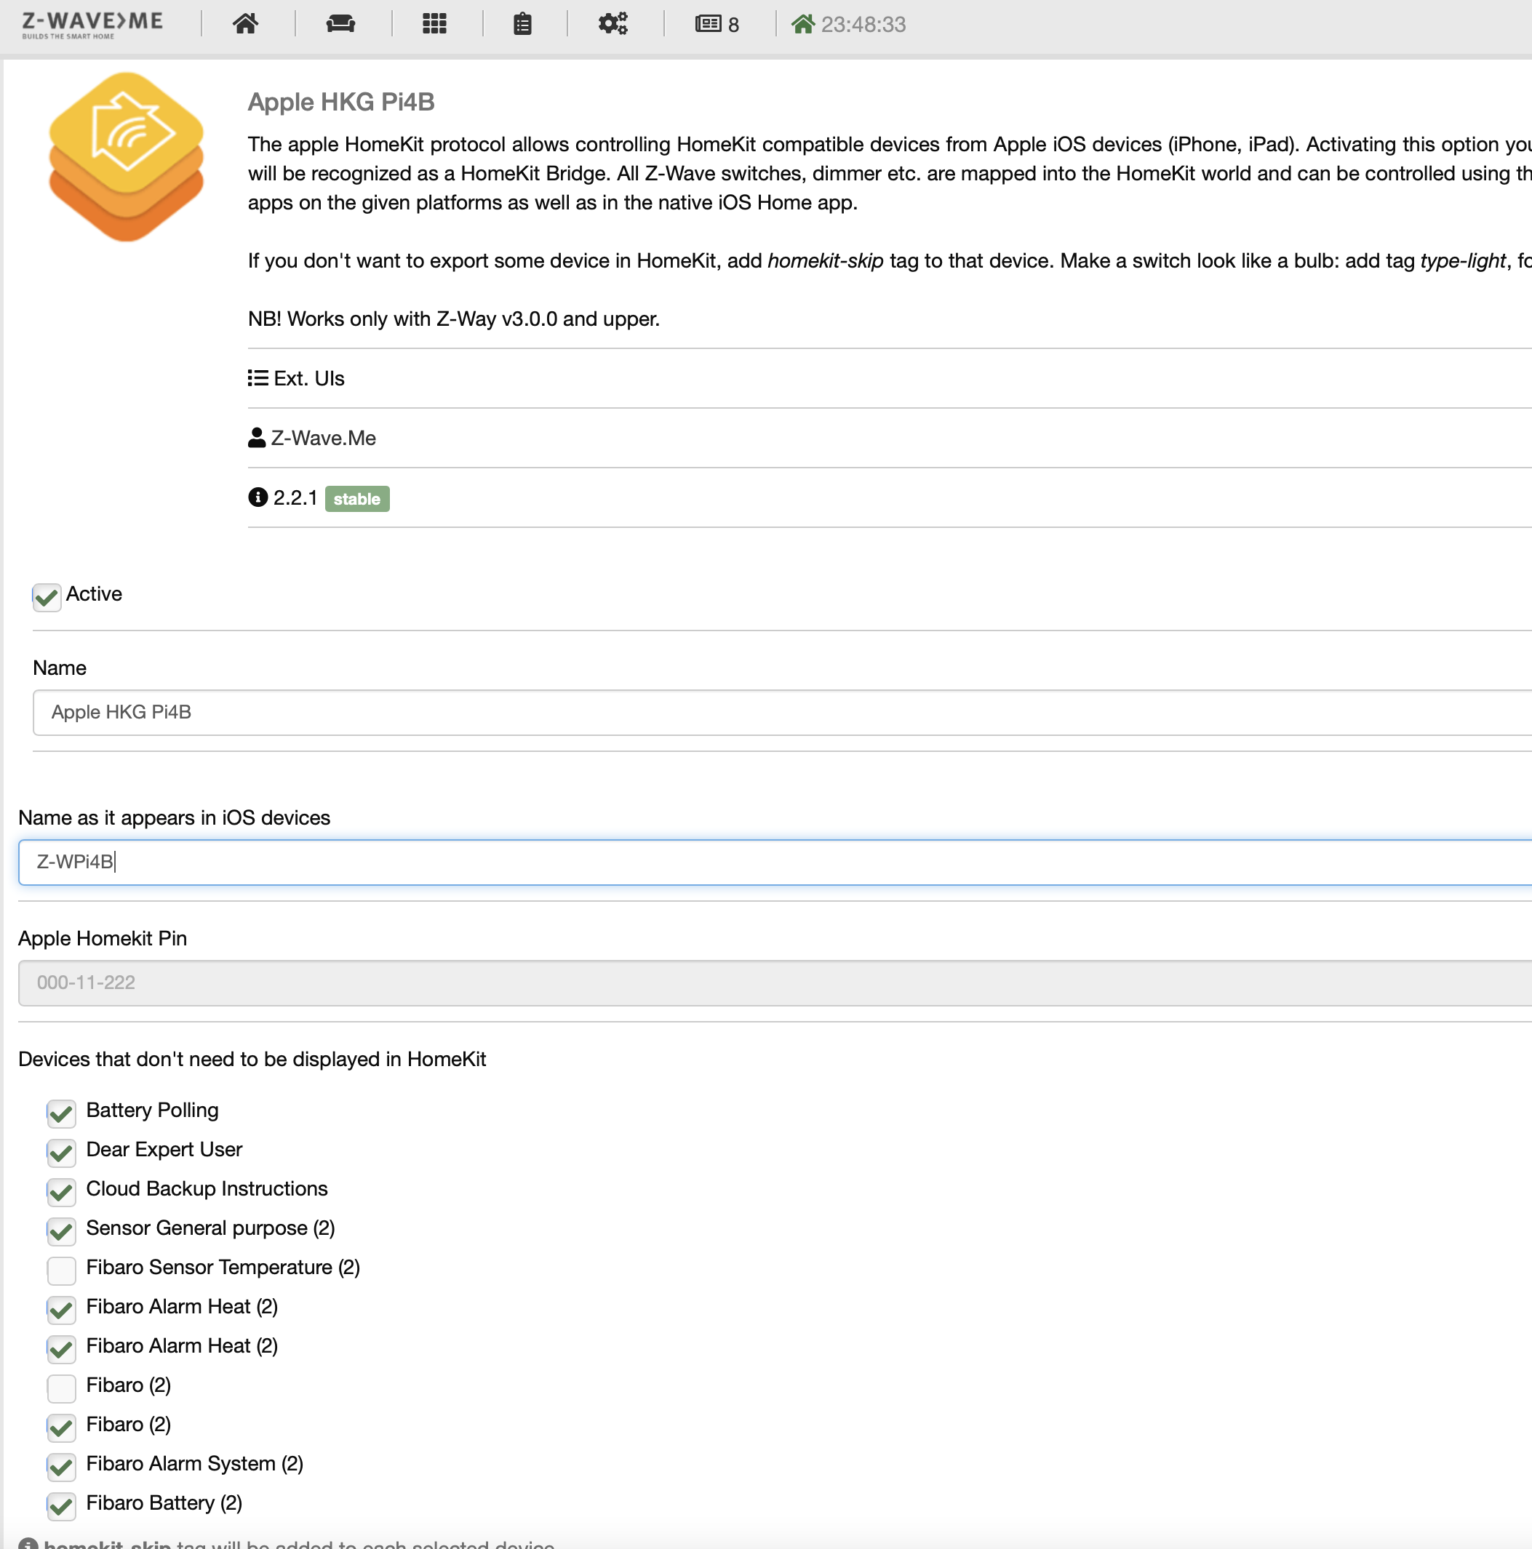Viewport: 1532px width, 1549px height.
Task: Click the info icon next to 2.2.1
Action: pyautogui.click(x=258, y=498)
